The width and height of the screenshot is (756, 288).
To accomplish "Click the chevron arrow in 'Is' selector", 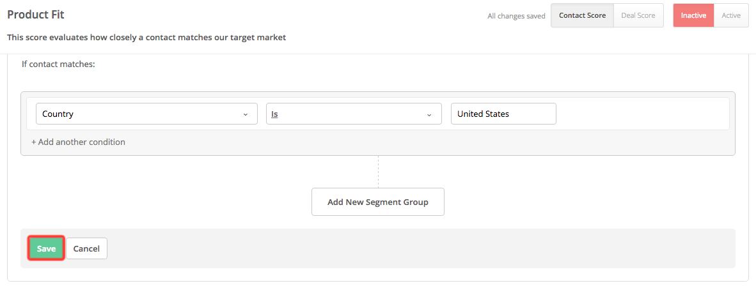I will [x=429, y=114].
